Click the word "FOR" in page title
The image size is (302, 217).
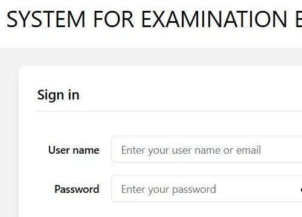point(114,19)
